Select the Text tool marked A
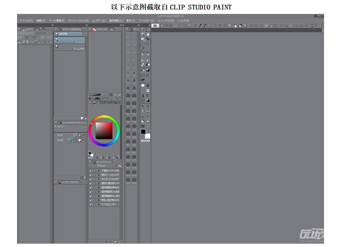The height and width of the screenshot is (247, 337). tap(143, 96)
